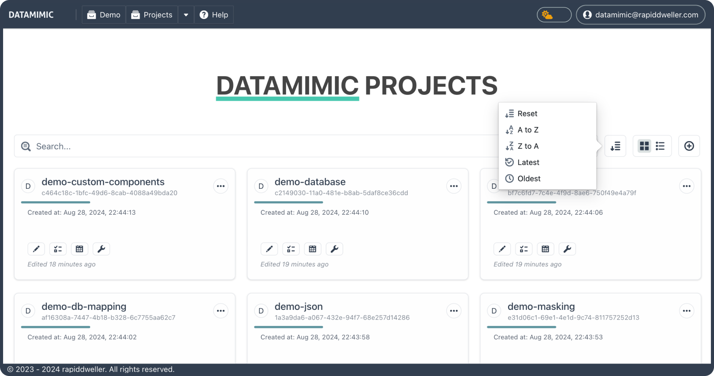
Task: Click the rapiddweller copyright footer text
Action: 91,369
